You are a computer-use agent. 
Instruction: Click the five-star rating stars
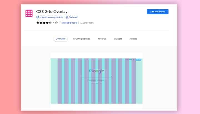click(44, 23)
